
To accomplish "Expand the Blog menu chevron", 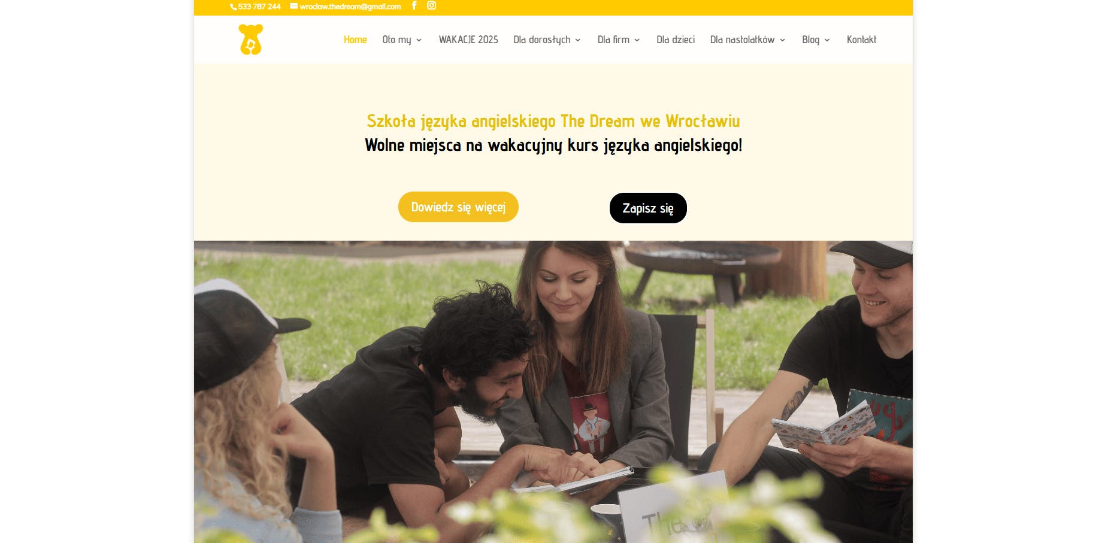I will click(x=827, y=40).
